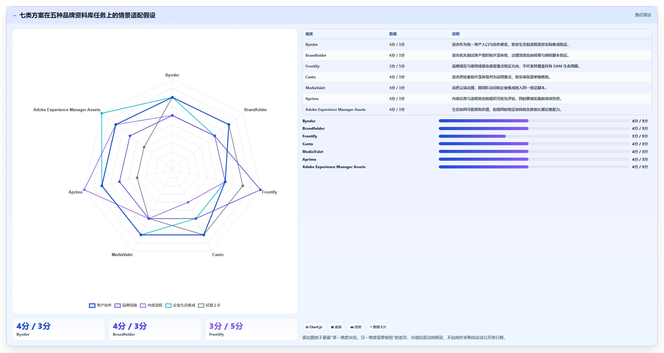
Task: Click the Frontify label in the progress list
Action: click(x=310, y=136)
